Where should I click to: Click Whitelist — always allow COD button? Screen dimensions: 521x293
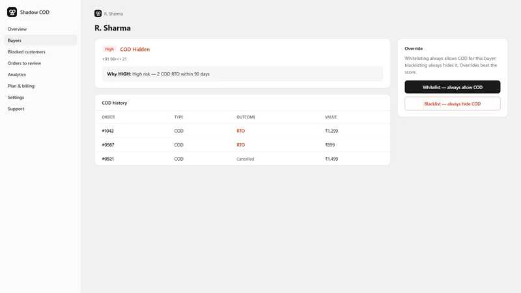pos(452,87)
